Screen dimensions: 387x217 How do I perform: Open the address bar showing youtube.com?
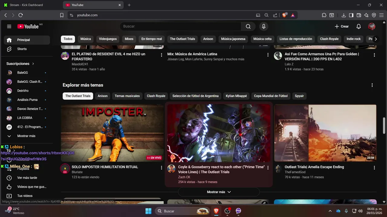(x=160, y=15)
